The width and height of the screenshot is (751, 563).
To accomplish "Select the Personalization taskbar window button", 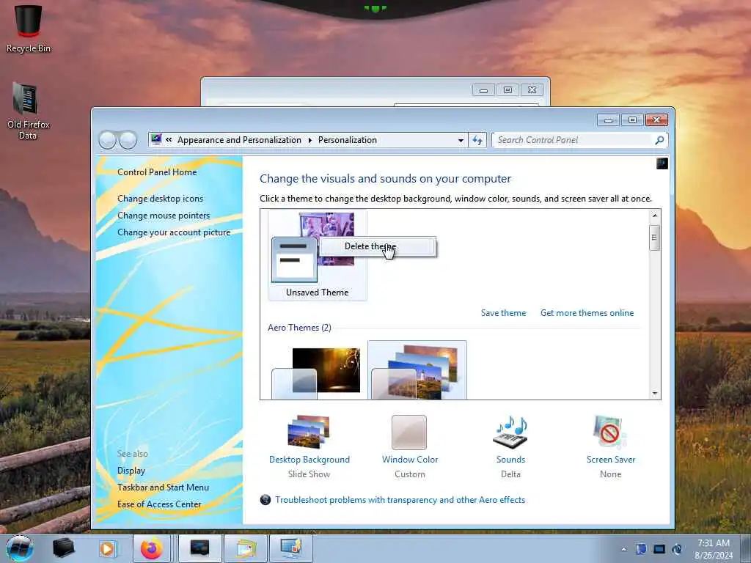I will [x=291, y=548].
